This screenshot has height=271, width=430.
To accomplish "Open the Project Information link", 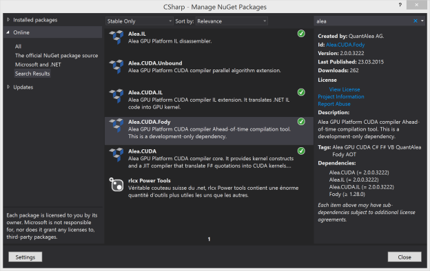I will tap(341, 96).
